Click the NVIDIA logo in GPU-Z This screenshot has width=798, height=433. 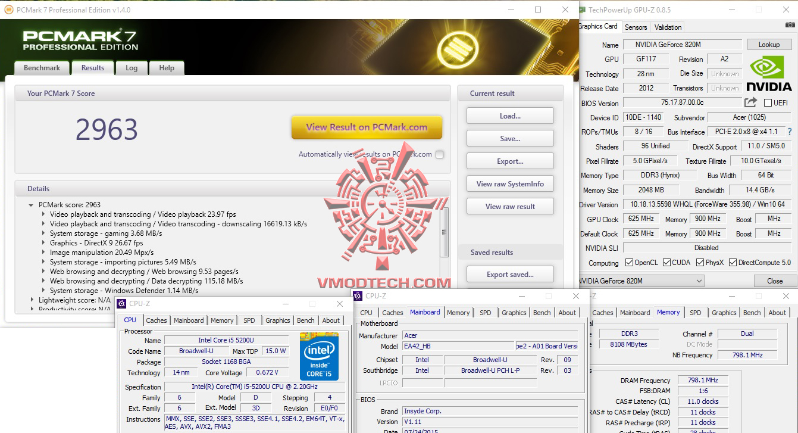point(769,73)
